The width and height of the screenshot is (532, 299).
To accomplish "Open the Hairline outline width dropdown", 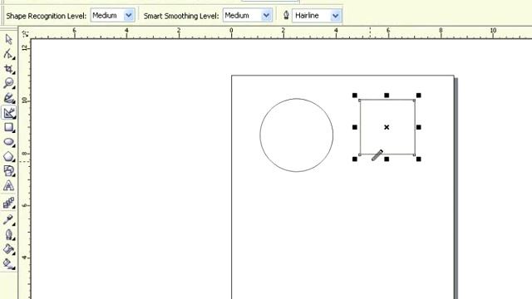I will coord(335,15).
